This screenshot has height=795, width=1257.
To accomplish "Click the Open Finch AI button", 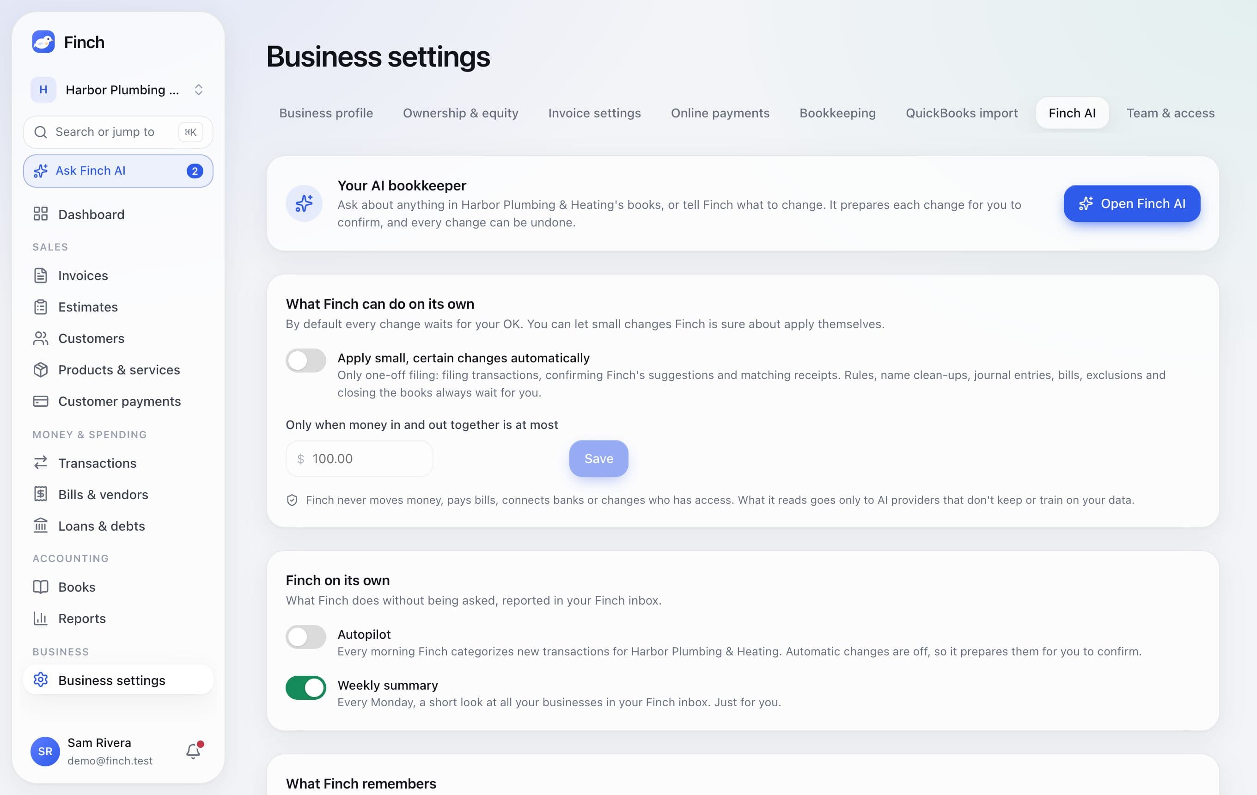I will 1132,203.
